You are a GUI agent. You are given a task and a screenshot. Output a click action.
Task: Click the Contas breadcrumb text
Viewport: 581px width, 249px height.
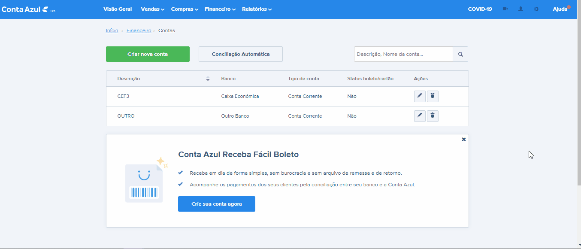tap(166, 30)
